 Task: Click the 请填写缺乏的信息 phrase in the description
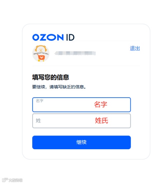click(x=68, y=87)
